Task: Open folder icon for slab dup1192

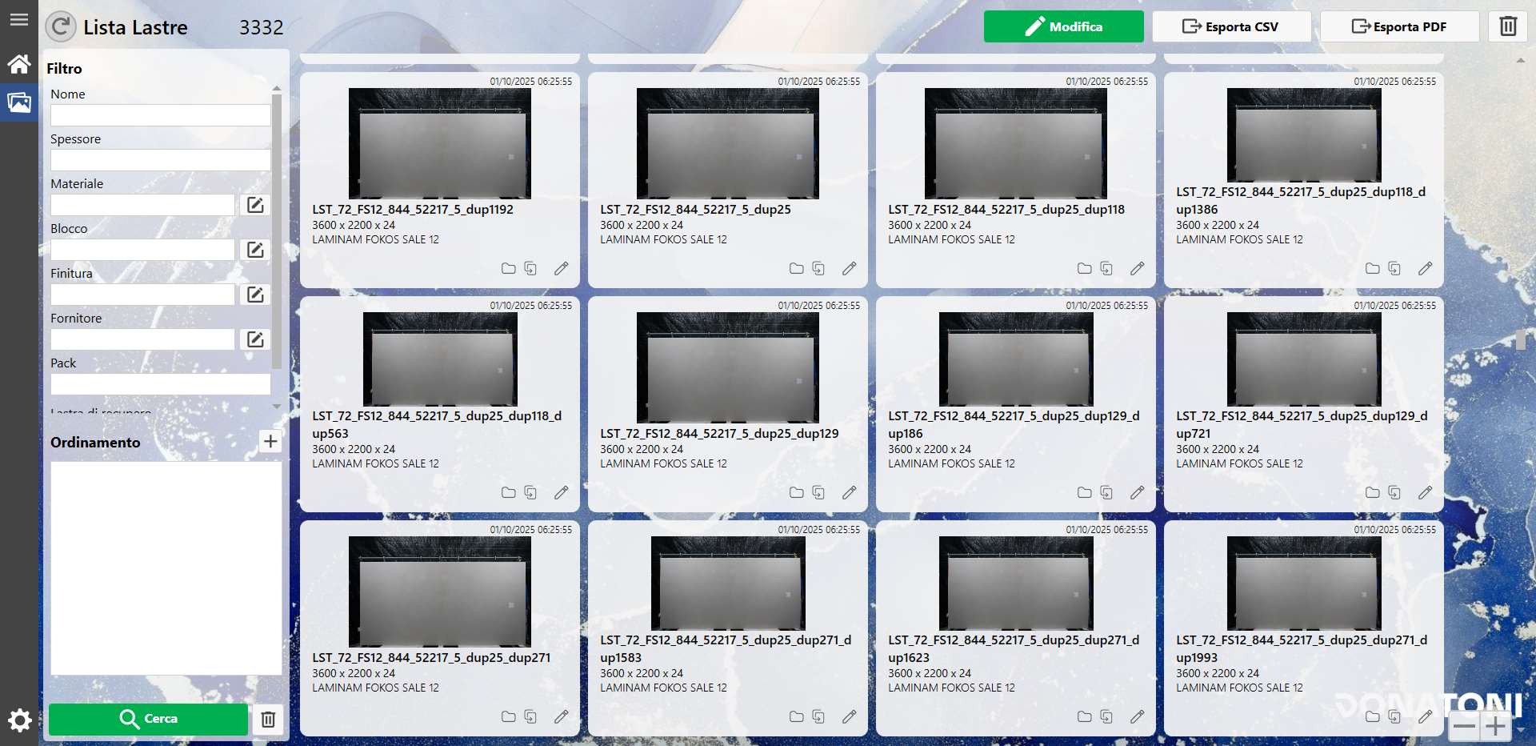Action: pos(508,268)
